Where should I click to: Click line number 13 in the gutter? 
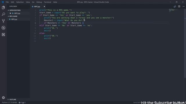(x=35, y=41)
